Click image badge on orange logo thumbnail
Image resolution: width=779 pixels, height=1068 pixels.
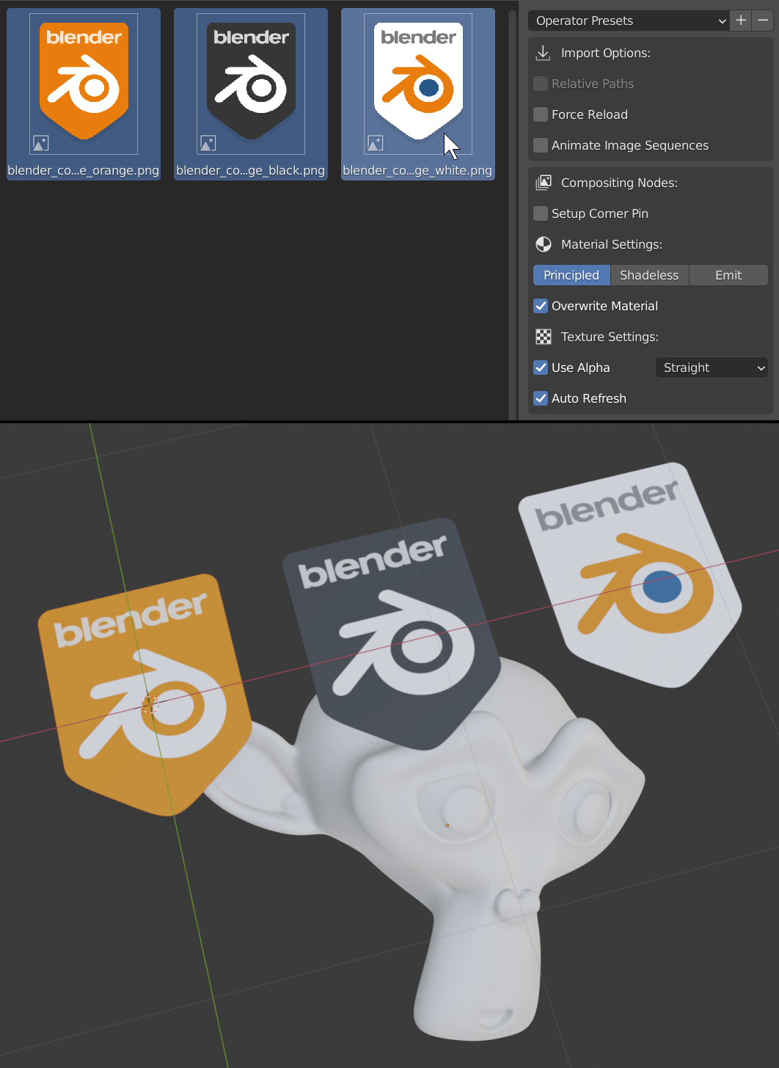(42, 143)
